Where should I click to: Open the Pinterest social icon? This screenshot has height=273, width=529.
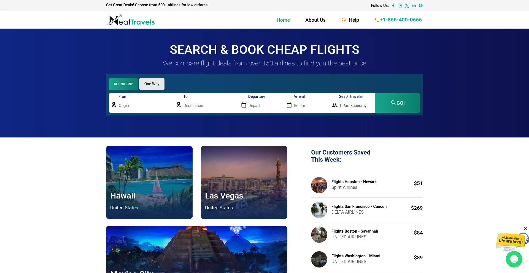421,5
